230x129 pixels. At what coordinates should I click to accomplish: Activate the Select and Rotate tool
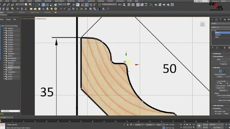click(47, 5)
